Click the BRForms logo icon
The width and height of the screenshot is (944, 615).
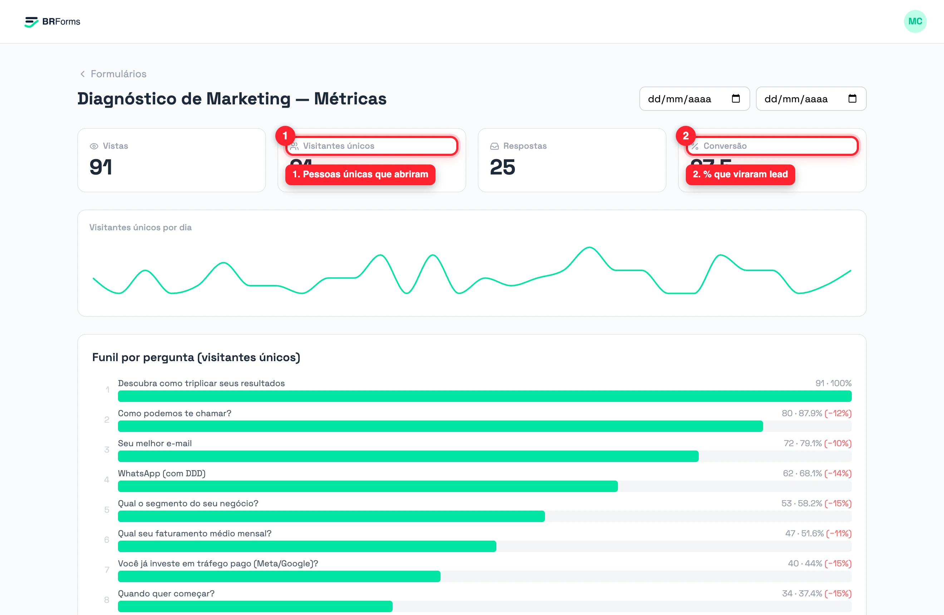point(31,22)
